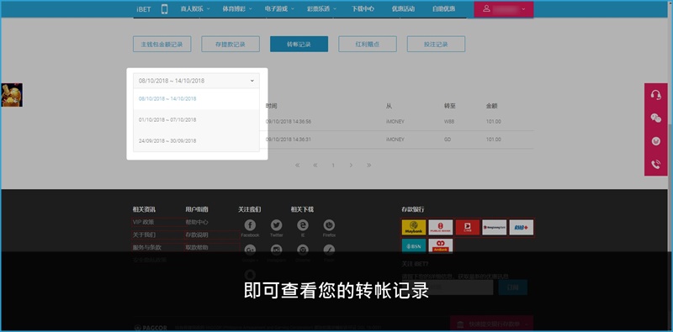Open the 体育博彩 menu
Screen dimensions: 673x332
237,8
